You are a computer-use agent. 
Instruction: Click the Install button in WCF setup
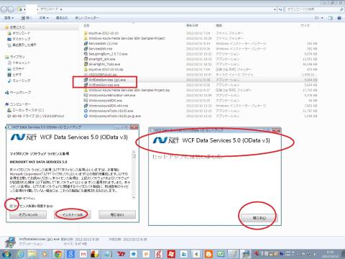73,214
